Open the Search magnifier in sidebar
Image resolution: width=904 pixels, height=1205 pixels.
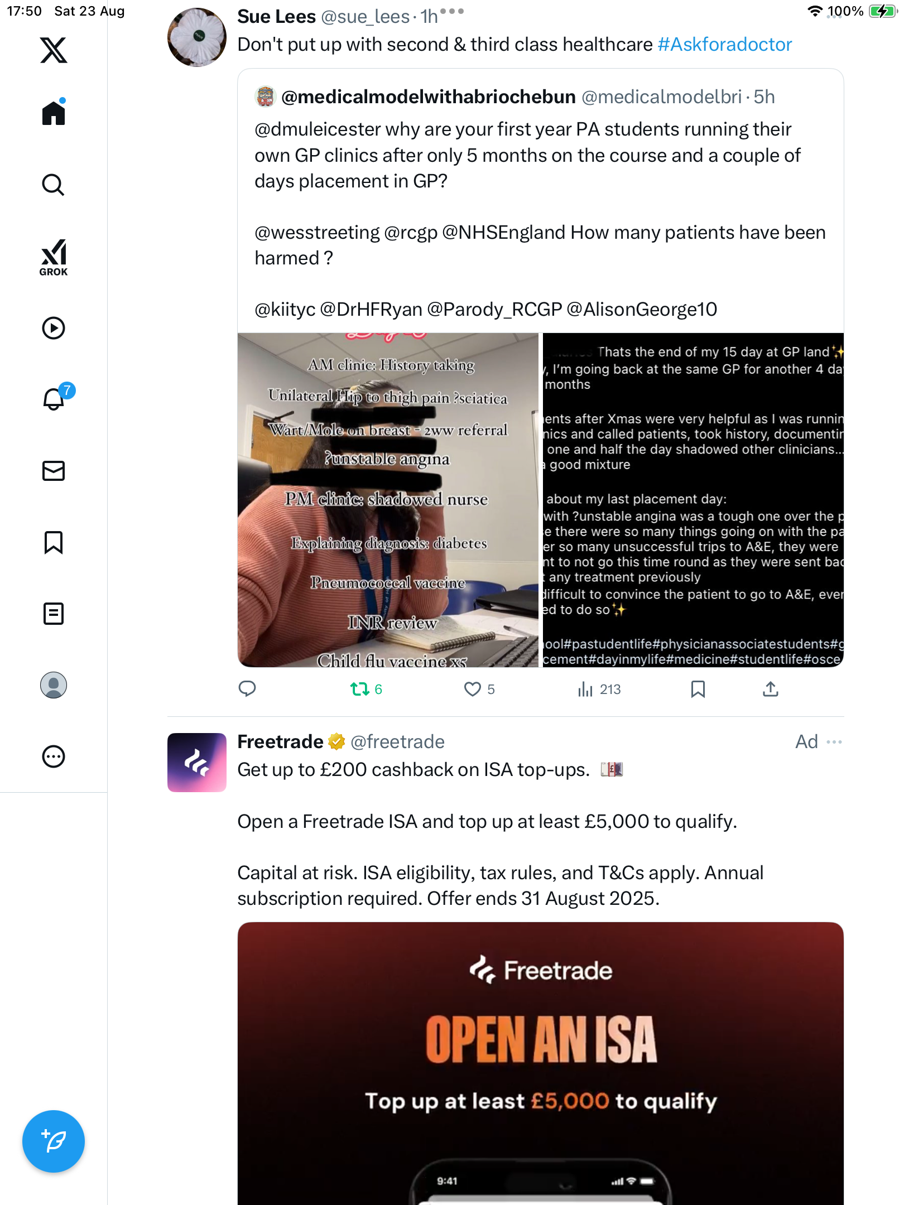pos(54,185)
